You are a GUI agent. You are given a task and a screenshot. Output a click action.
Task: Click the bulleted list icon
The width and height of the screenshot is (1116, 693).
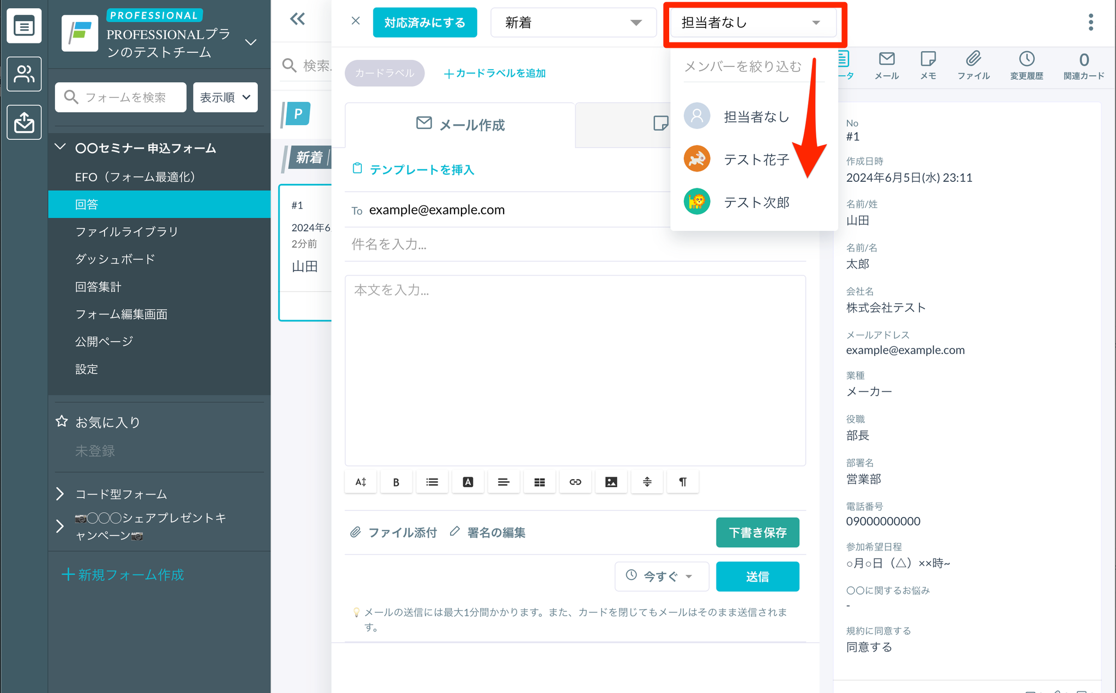click(432, 482)
